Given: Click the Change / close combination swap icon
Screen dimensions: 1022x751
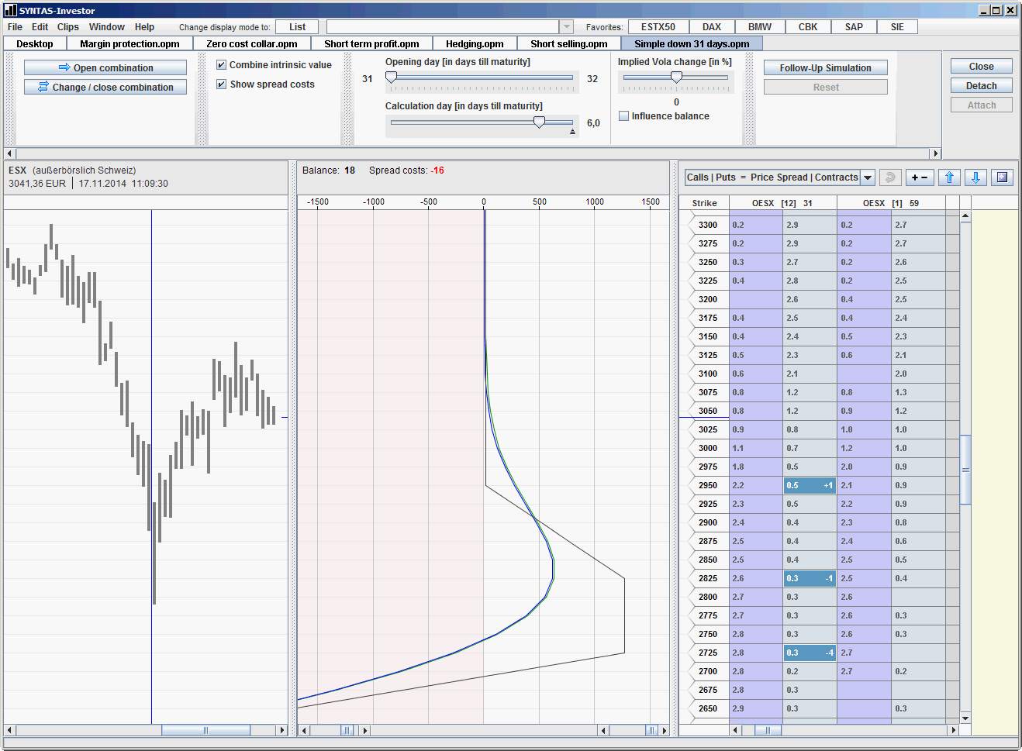Looking at the screenshot, I should [43, 87].
